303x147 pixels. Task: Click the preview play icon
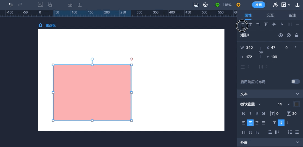pyautogui.click(x=284, y=5)
